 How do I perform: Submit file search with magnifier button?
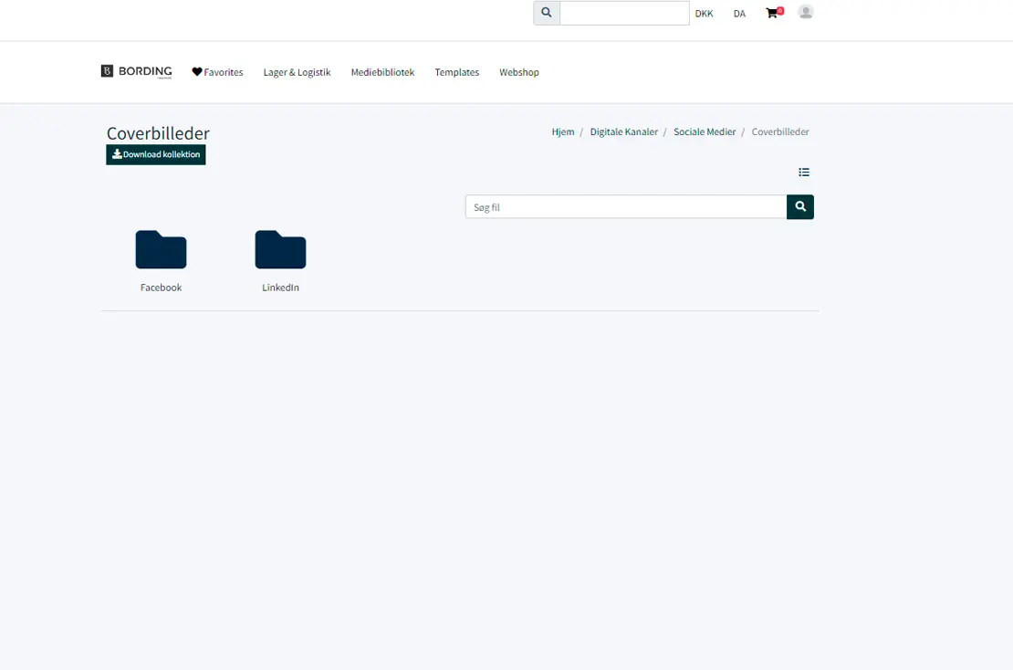coord(800,207)
